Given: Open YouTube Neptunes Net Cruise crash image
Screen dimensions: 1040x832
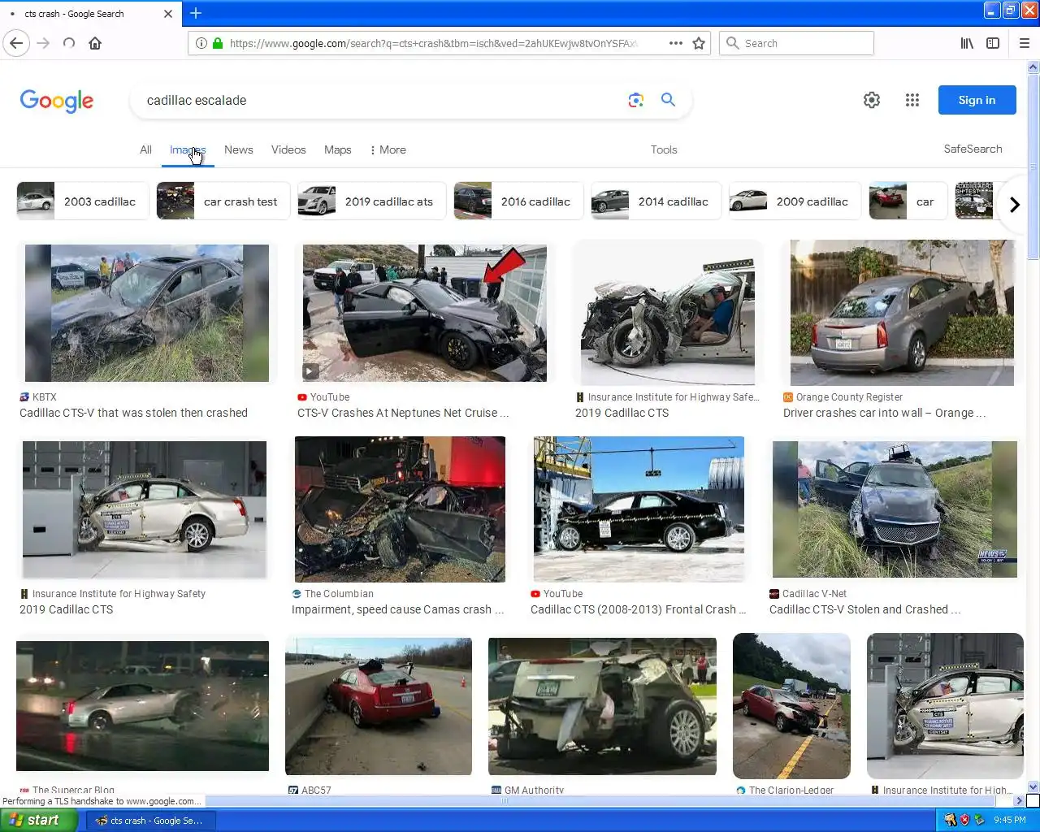Looking at the screenshot, I should [425, 313].
